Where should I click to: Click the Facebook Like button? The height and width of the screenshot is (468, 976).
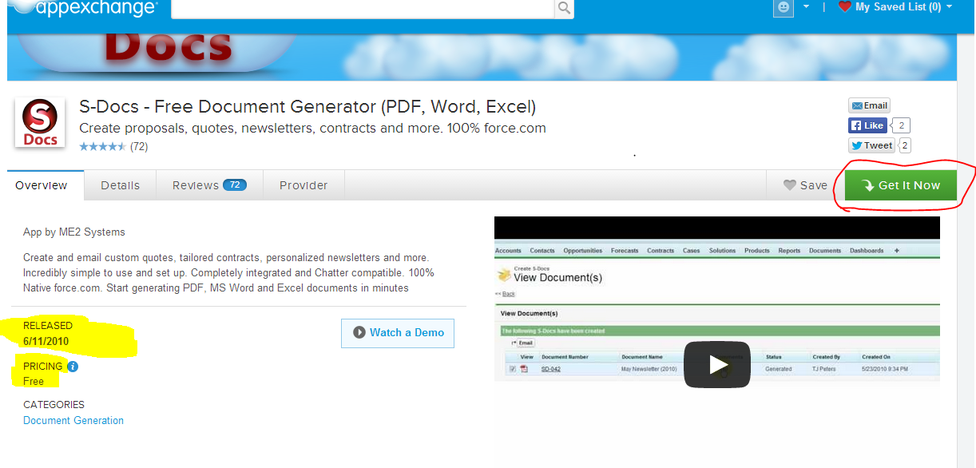[867, 125]
